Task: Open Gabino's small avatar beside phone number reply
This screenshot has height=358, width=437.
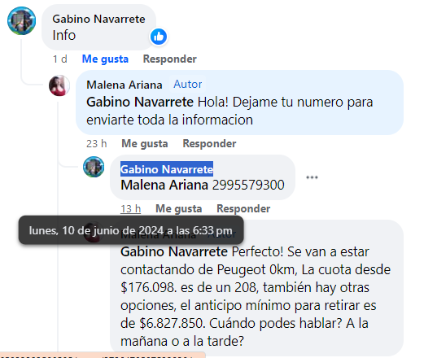Action: pos(94,167)
